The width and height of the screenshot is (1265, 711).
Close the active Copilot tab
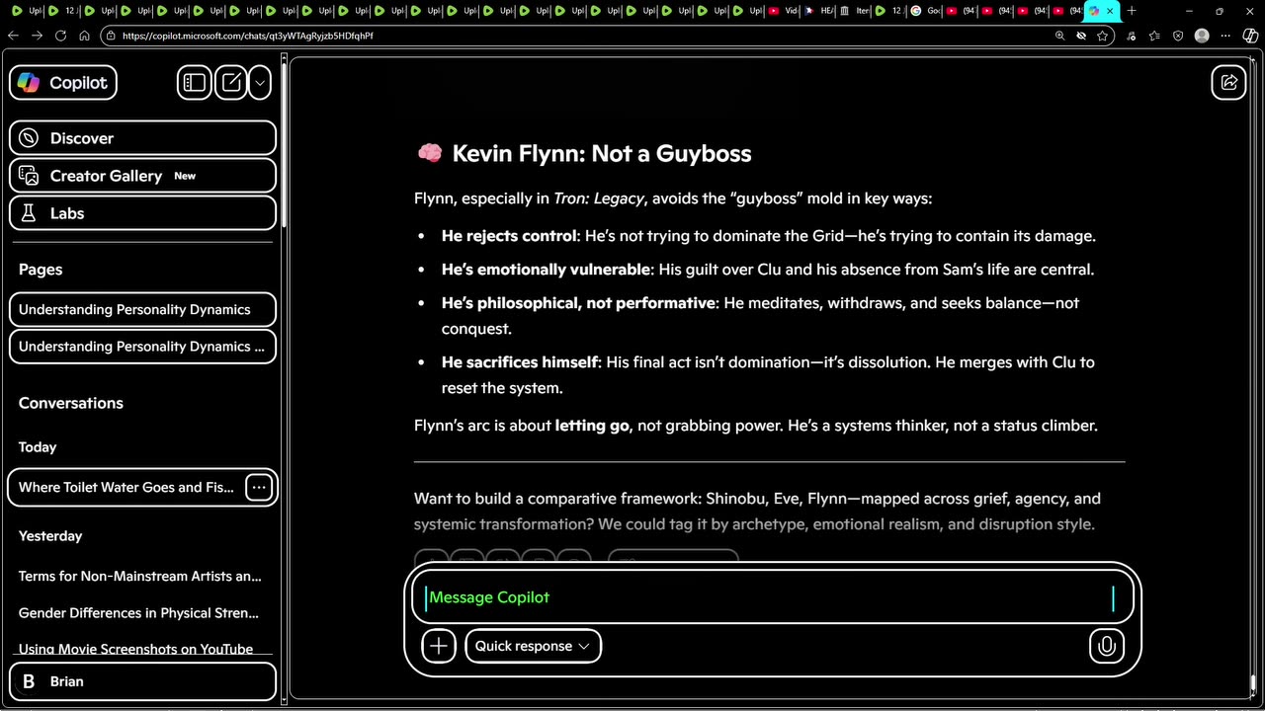pyautogui.click(x=1110, y=11)
